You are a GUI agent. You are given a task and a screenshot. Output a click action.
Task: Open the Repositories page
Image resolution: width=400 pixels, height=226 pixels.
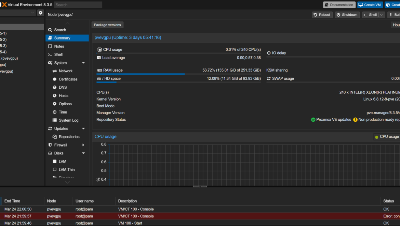[x=67, y=137]
